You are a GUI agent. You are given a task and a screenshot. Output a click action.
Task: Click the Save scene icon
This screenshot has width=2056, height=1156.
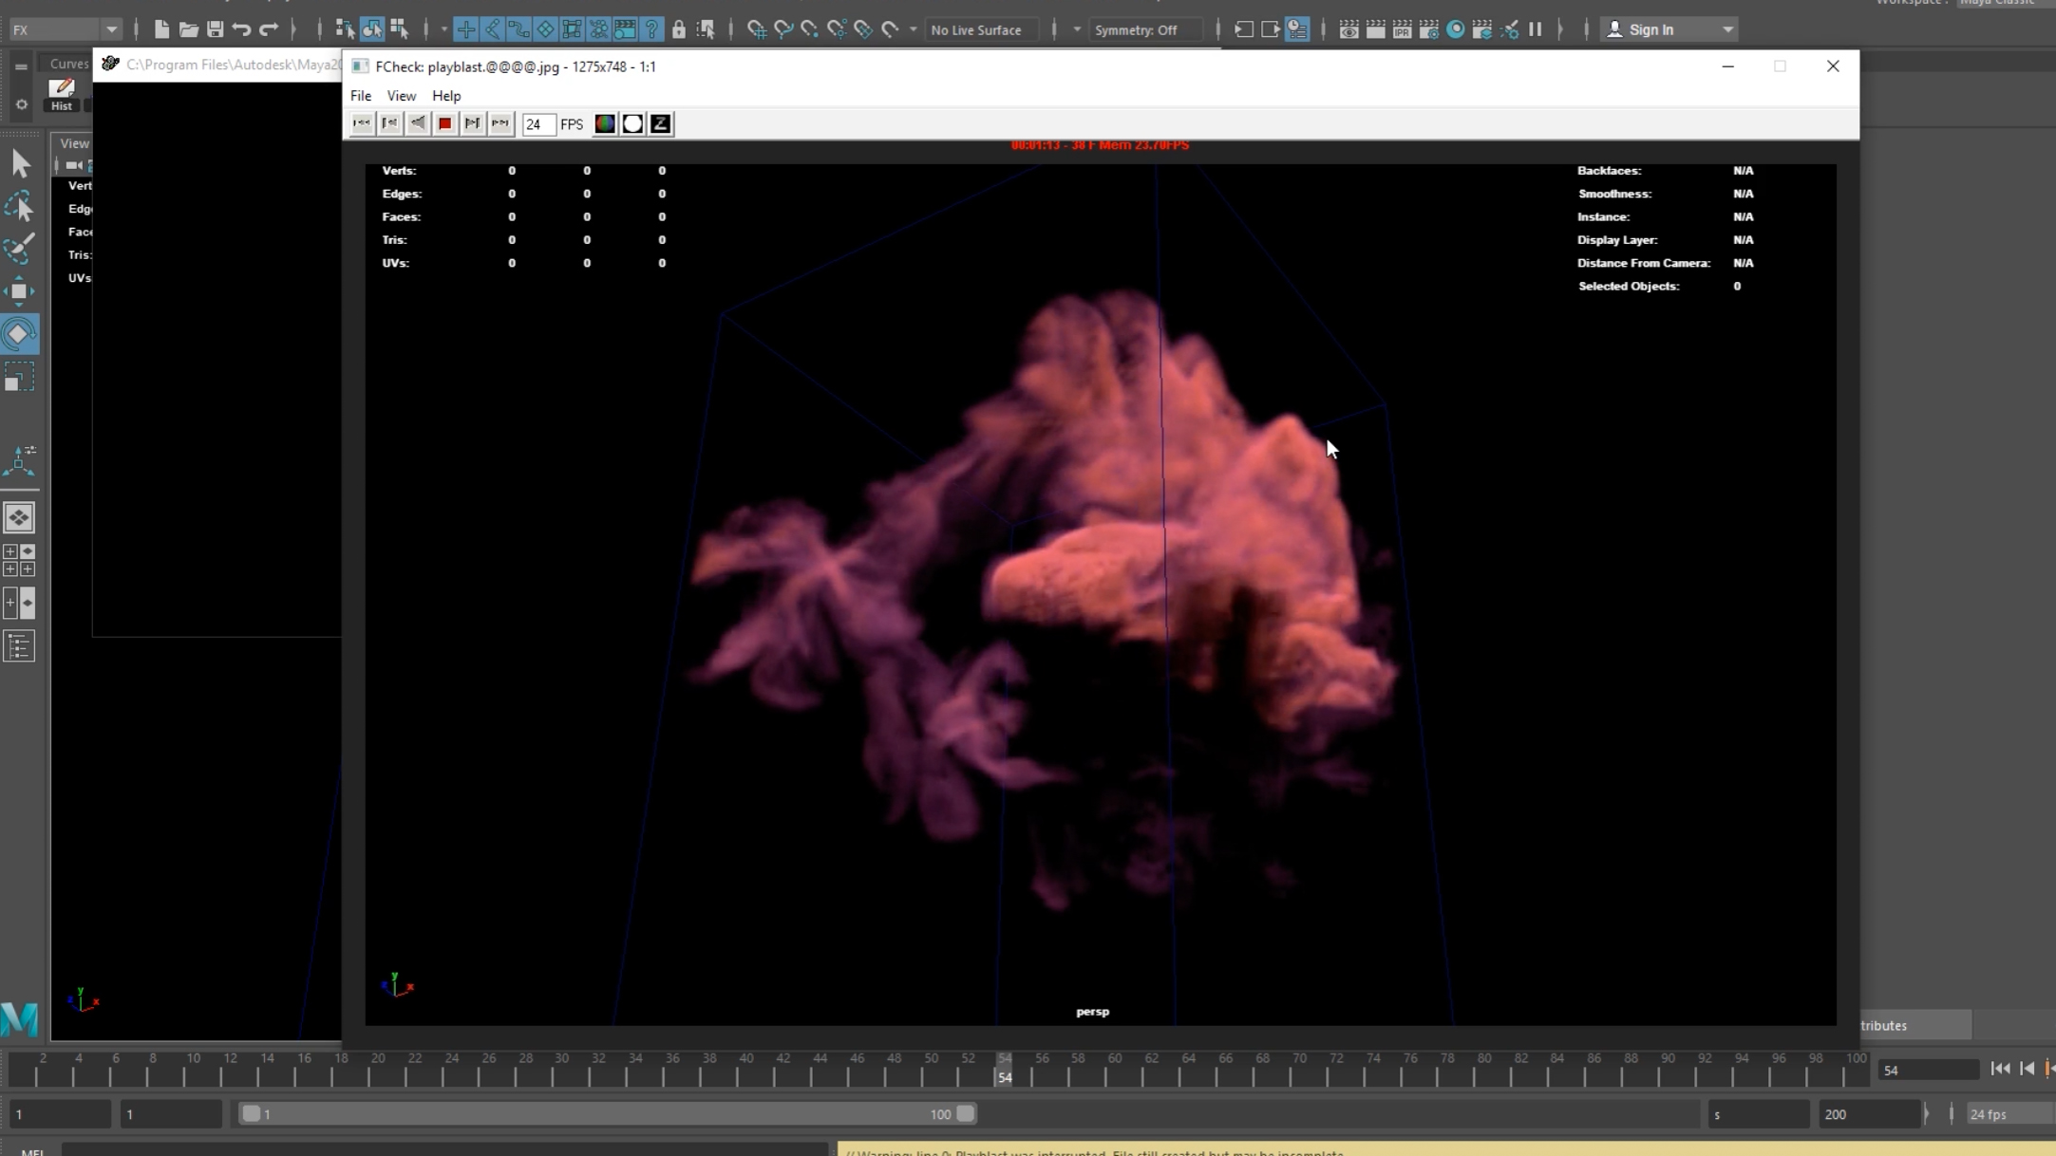coord(216,29)
